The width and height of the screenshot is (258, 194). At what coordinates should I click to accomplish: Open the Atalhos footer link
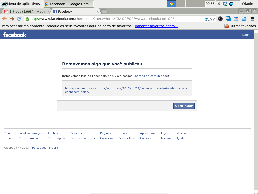click(53, 133)
